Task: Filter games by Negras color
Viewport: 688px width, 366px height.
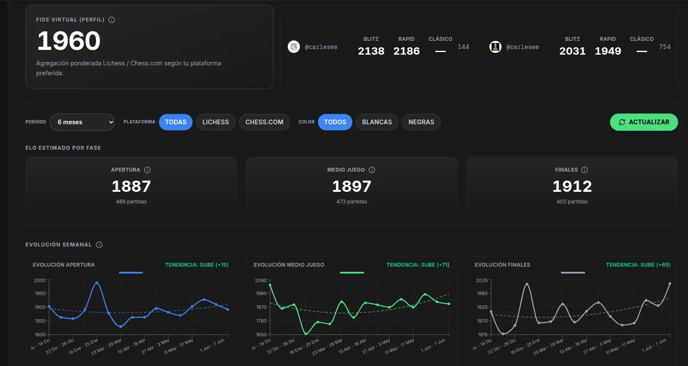Action: (x=421, y=122)
